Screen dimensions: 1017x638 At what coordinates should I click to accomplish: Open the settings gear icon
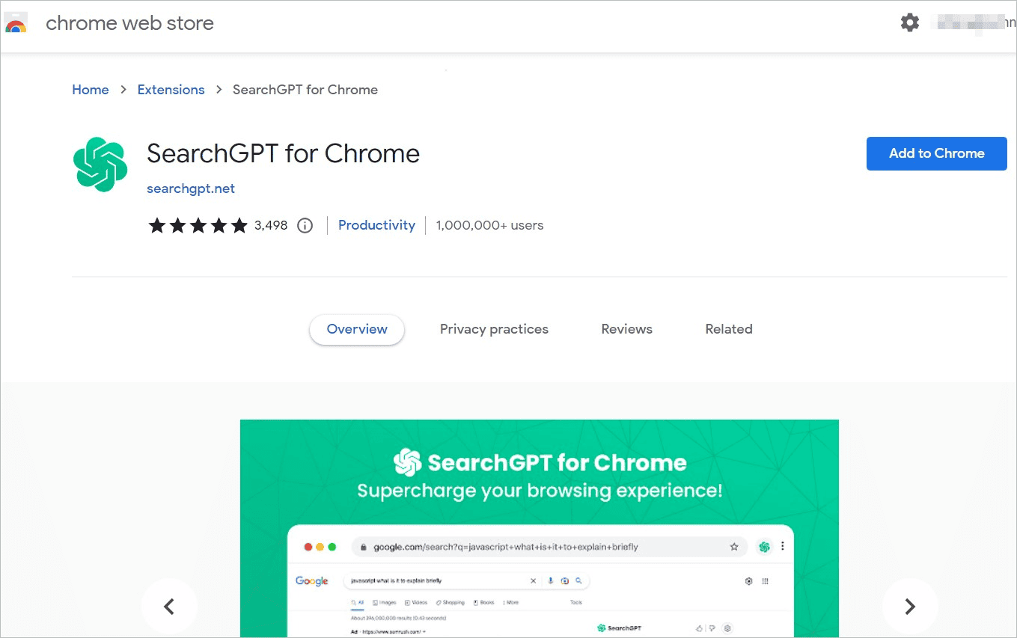click(909, 22)
